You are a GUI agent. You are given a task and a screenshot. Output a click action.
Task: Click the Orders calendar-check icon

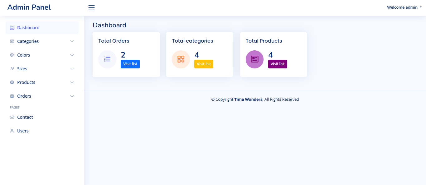tap(12, 96)
